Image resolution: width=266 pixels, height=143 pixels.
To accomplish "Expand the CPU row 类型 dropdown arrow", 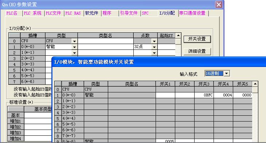I will 74,41.
